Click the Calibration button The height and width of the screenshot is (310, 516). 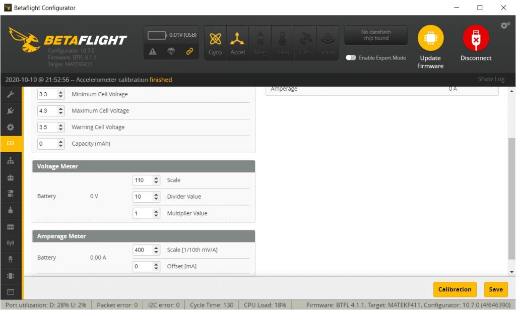click(x=455, y=289)
